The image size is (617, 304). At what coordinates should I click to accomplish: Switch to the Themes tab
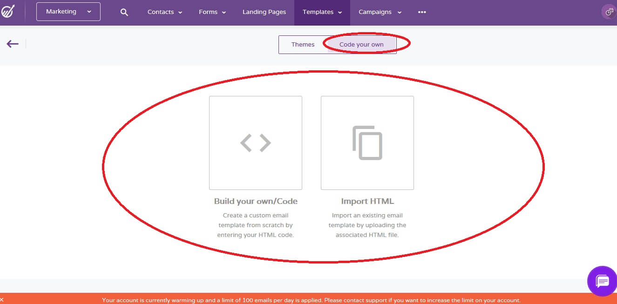303,44
